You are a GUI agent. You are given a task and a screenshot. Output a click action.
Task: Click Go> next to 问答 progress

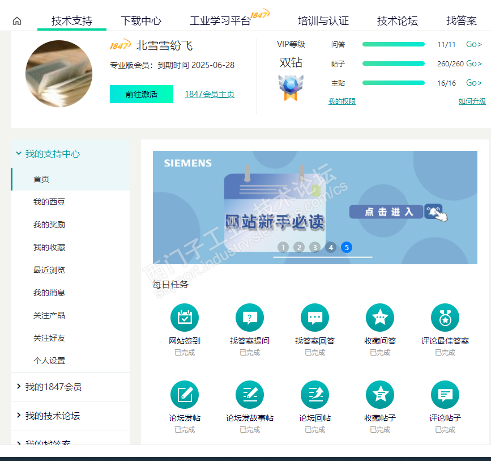coord(474,44)
